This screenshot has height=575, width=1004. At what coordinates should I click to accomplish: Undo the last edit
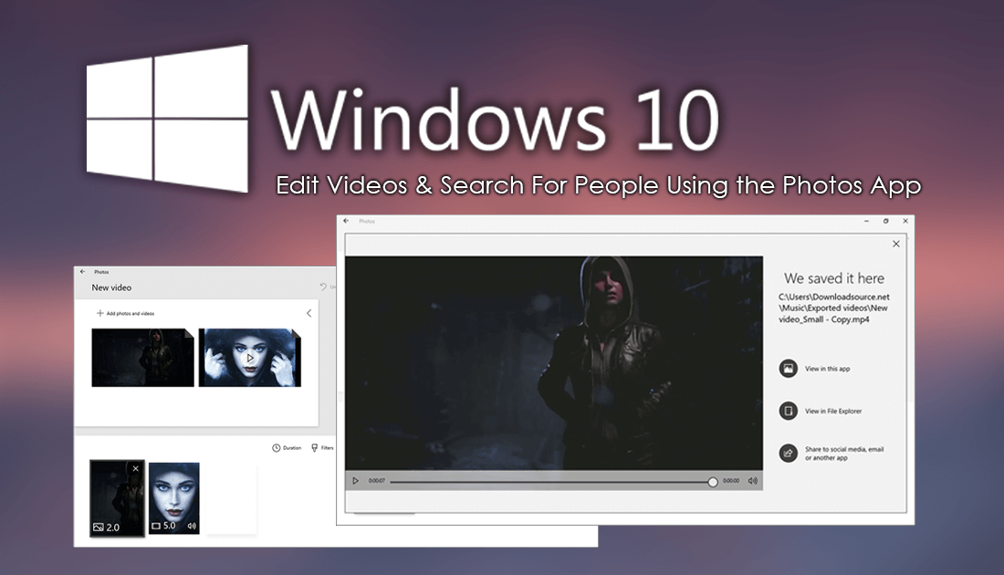tap(325, 287)
